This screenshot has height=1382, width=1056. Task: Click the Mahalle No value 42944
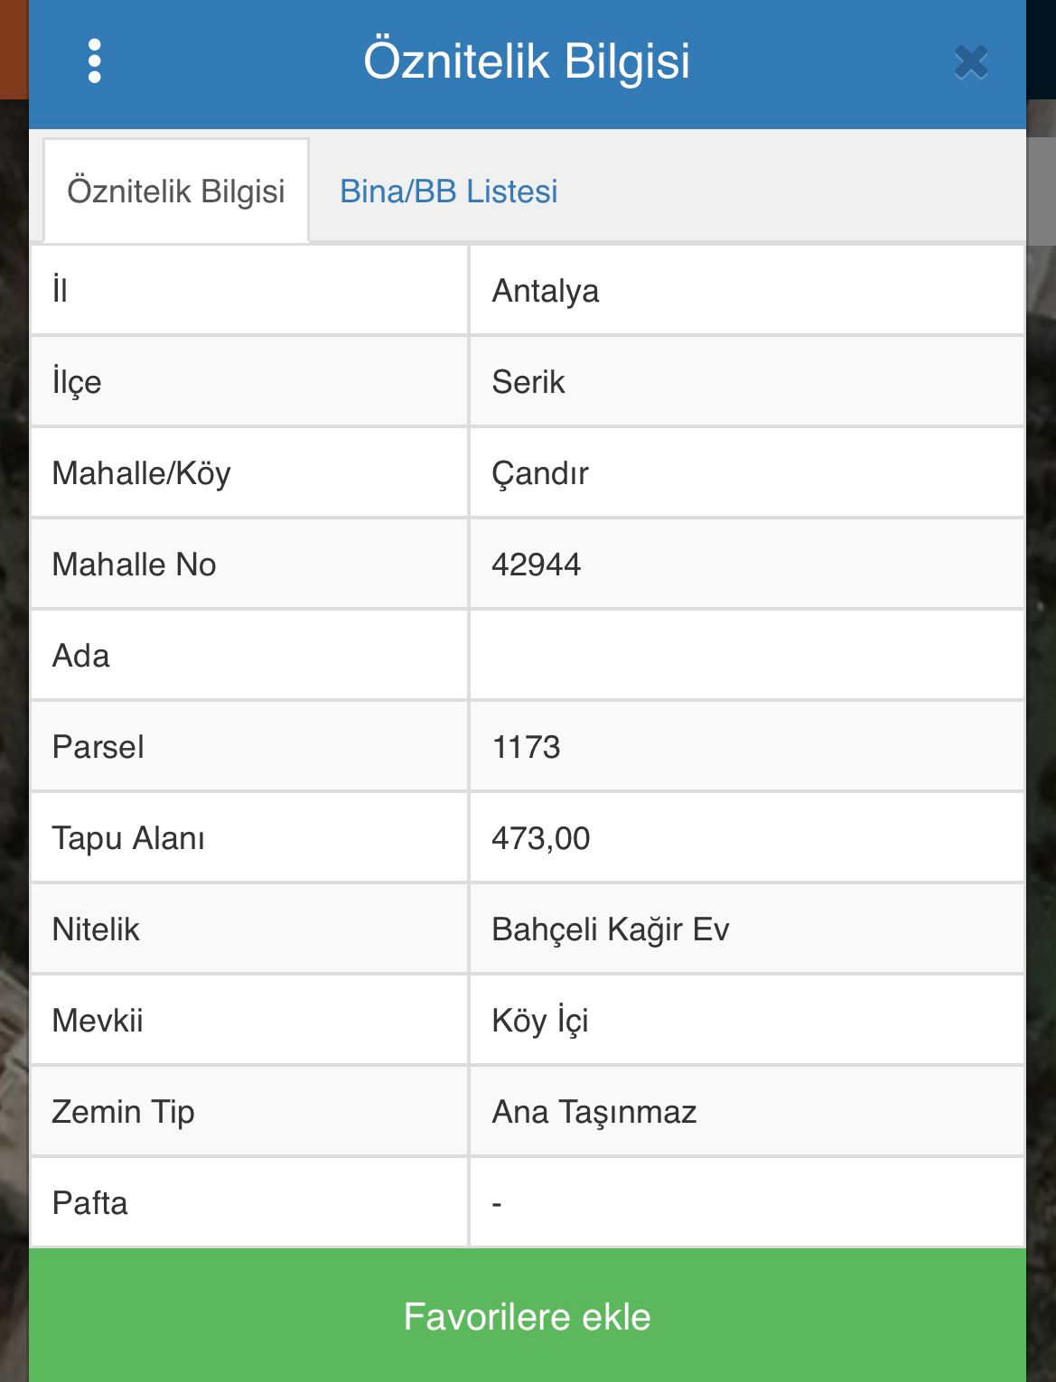pyautogui.click(x=537, y=565)
